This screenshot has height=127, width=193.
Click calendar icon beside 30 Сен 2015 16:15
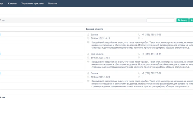(88, 38)
